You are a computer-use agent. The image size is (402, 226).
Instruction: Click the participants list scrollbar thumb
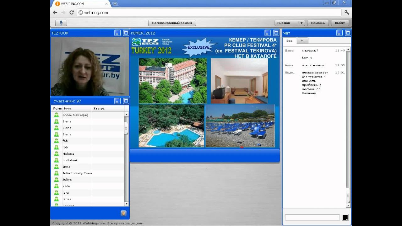126,128
